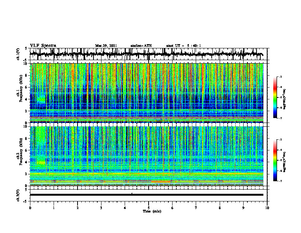Click the red horizontal streak near 5.5 min in ch.2
Viewport: 301px width, 233px height.
click(x=161, y=181)
